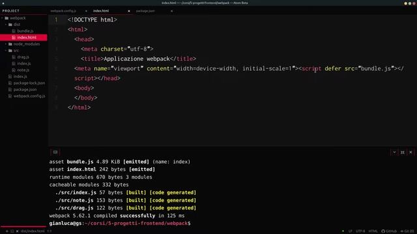417x234 pixels.
Task: Place cursor on the DOCTYPE html line
Action: click(93, 20)
